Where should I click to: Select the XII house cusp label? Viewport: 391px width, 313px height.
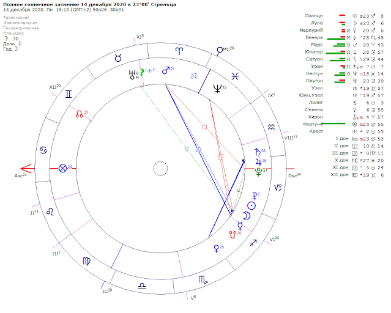click(55, 87)
